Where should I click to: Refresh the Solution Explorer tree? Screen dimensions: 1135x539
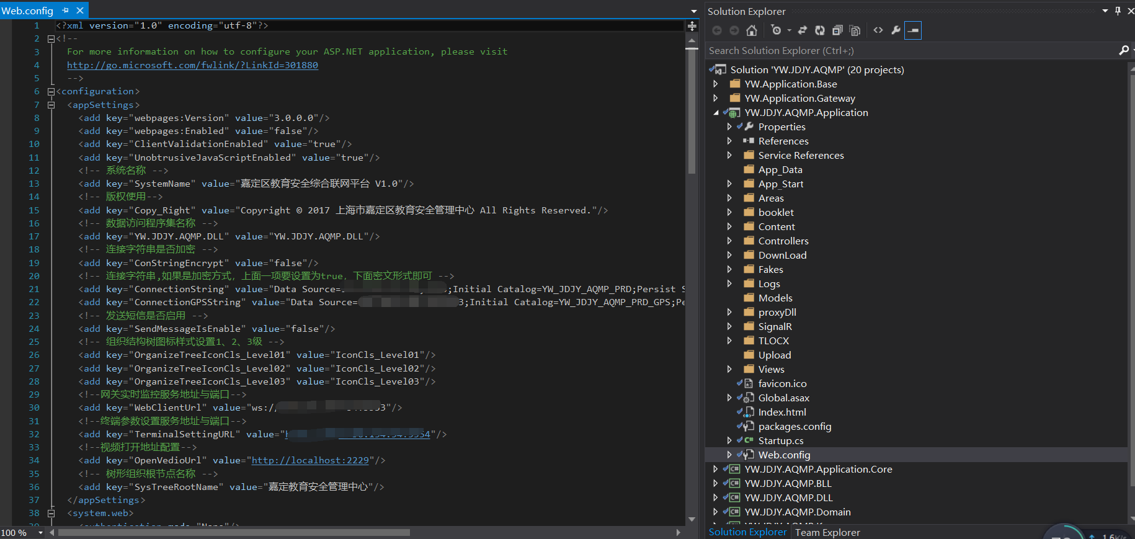click(820, 30)
